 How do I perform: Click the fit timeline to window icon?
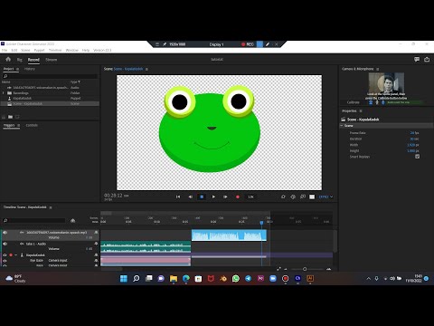[x=278, y=269]
